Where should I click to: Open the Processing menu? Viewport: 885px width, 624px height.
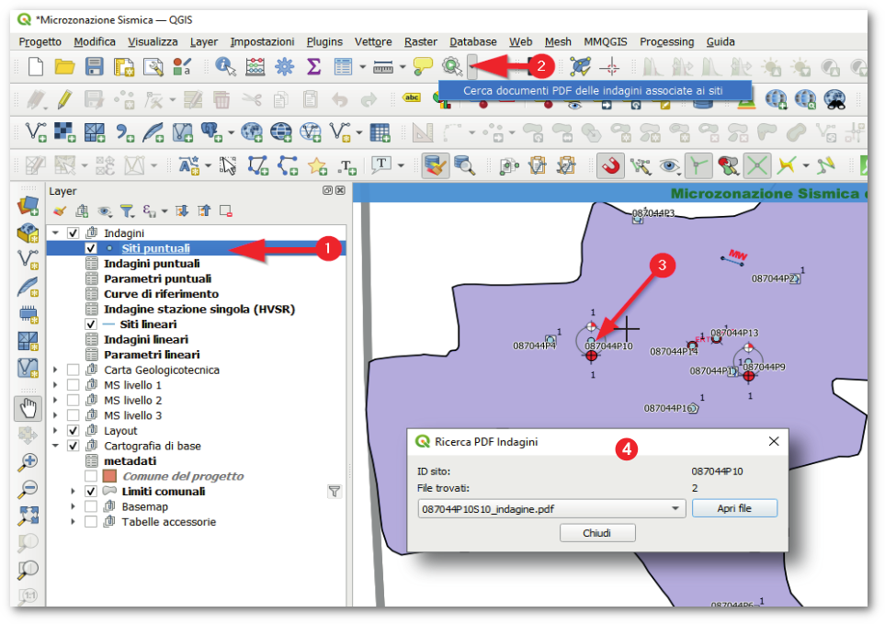666,41
